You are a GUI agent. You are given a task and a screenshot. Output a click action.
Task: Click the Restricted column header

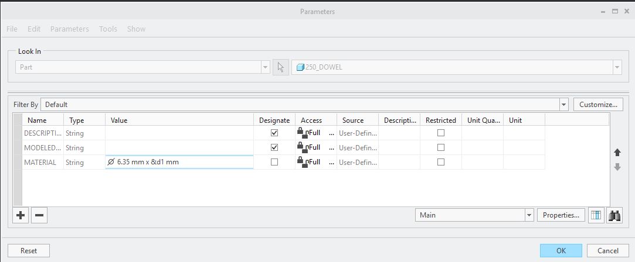(x=440, y=120)
